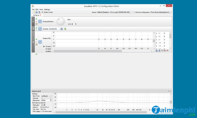Edit Graphic EQ filter as text

(x=37, y=44)
